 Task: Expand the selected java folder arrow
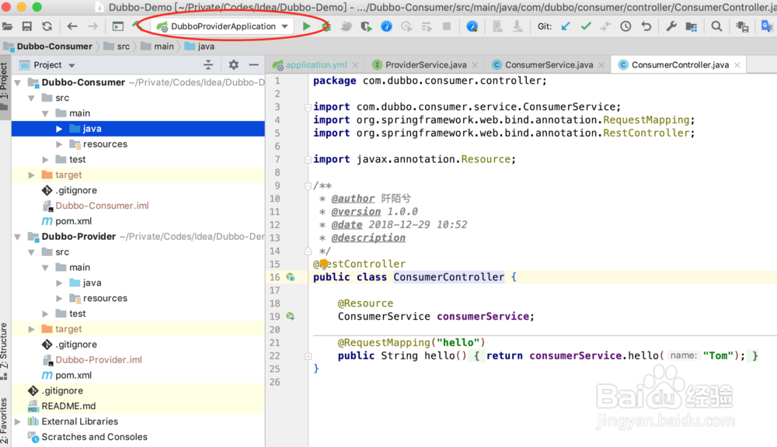[59, 129]
